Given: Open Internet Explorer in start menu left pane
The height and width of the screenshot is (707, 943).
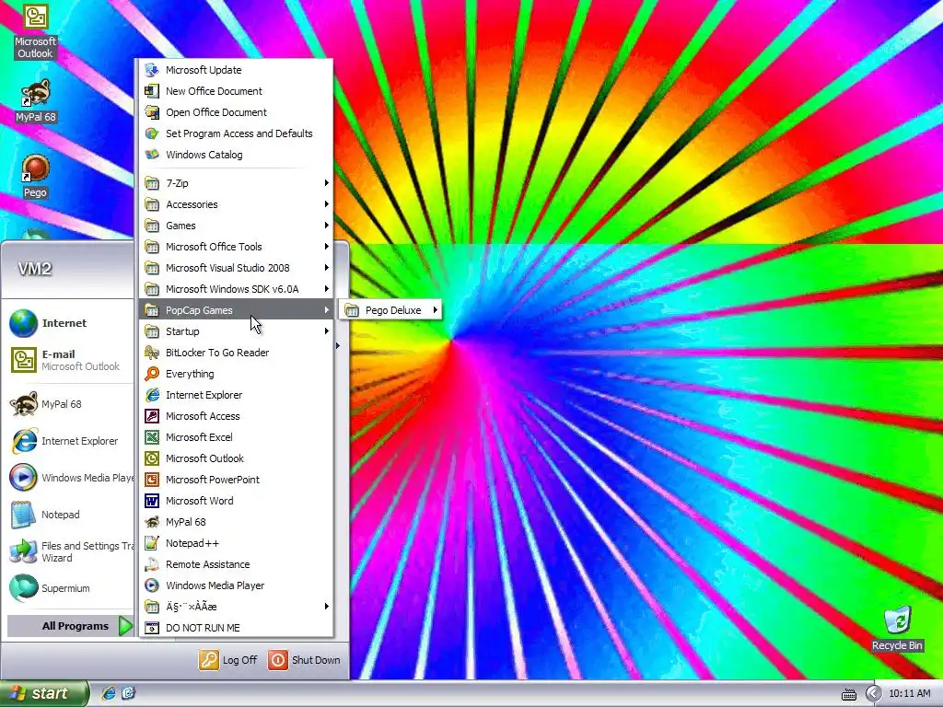Looking at the screenshot, I should click(68, 441).
